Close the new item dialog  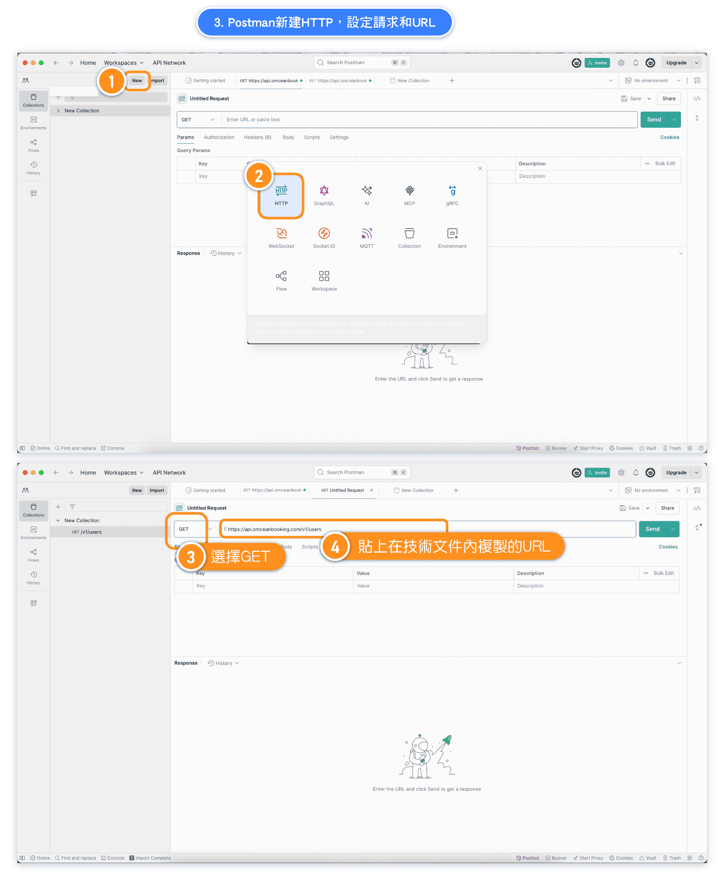(480, 169)
